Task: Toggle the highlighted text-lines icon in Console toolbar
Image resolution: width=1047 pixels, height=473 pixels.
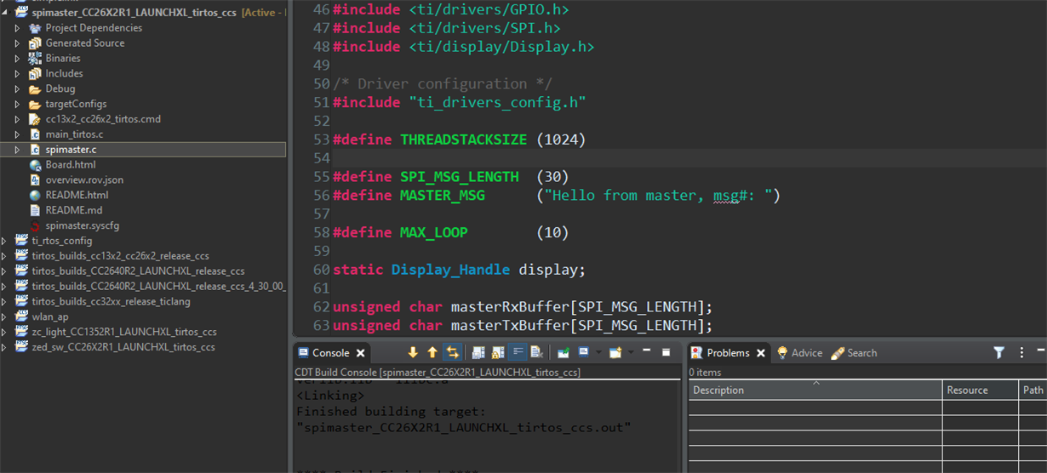Action: pos(518,352)
